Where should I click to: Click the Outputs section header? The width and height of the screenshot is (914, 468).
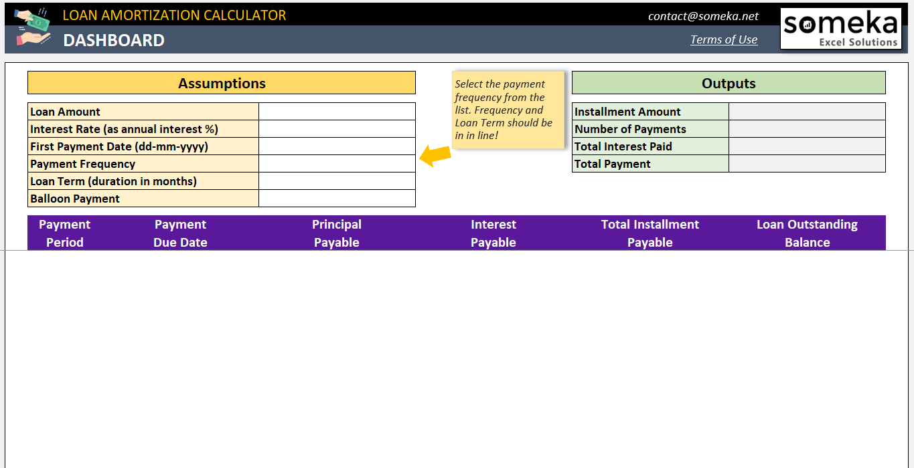click(729, 83)
